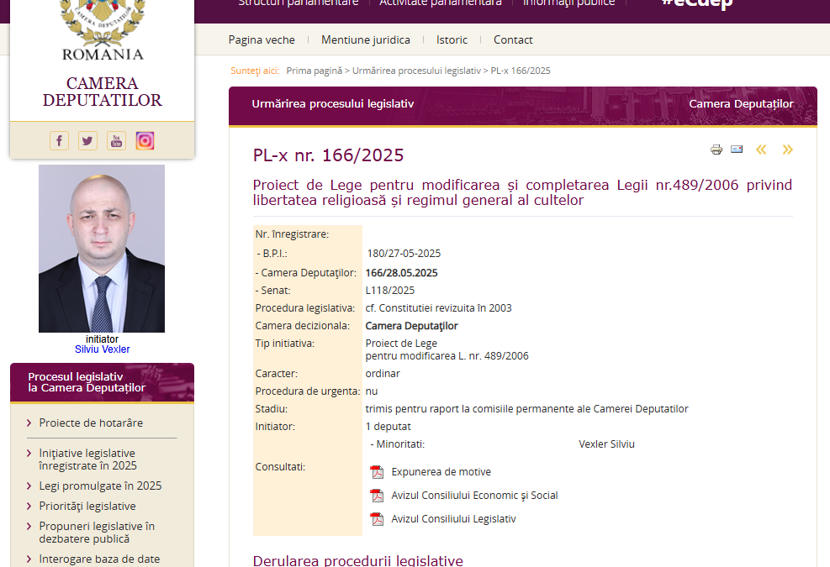Open initiator link Silviu Vexler
The height and width of the screenshot is (567, 830).
tap(102, 349)
